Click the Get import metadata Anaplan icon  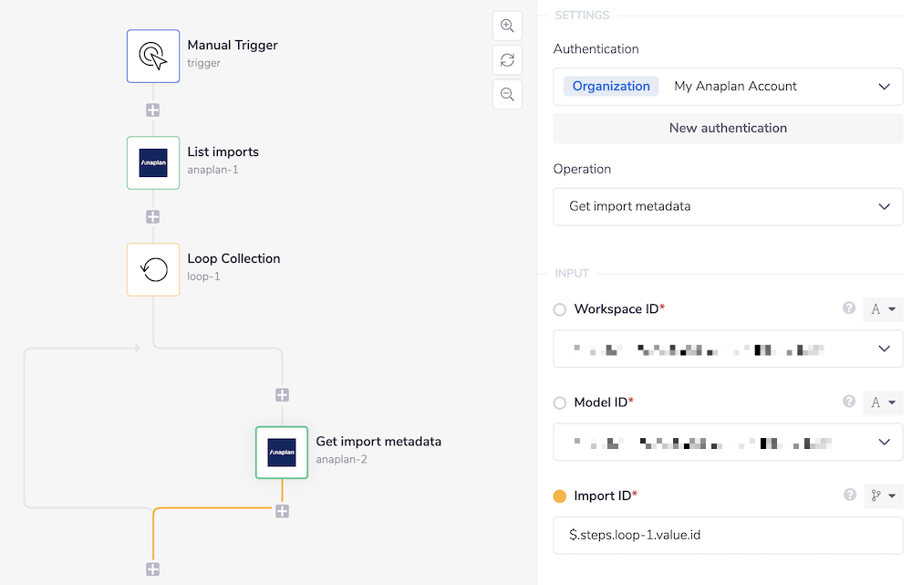282,452
